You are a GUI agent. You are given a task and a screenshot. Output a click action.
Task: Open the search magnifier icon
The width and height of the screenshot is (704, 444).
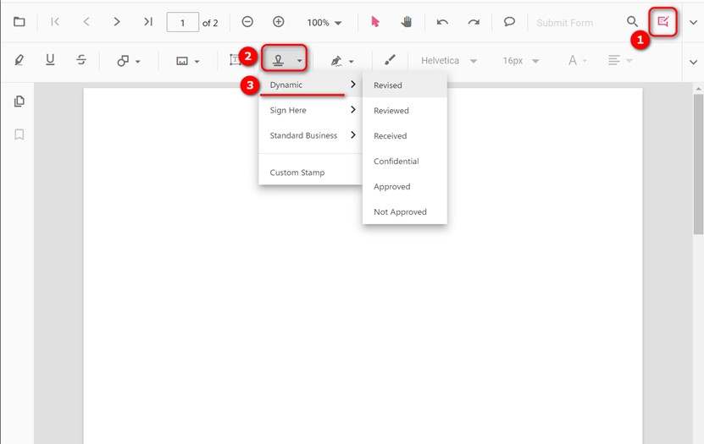(x=632, y=22)
